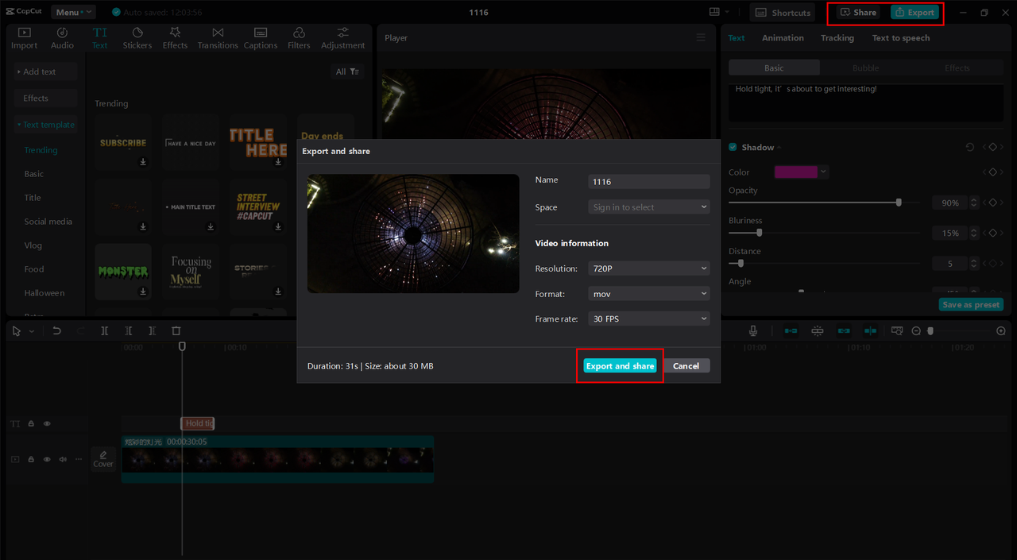Select the Bubble sub-tab
Screen dimensions: 1017x560
point(865,68)
